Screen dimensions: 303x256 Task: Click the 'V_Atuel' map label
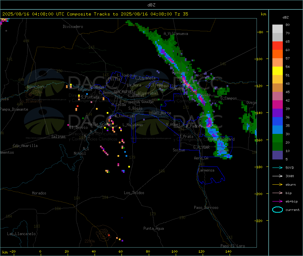173,124
